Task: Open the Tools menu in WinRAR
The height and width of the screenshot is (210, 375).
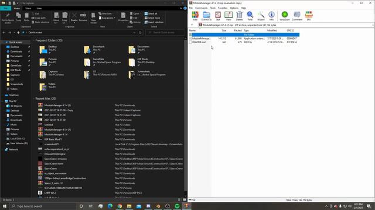Action: point(213,8)
